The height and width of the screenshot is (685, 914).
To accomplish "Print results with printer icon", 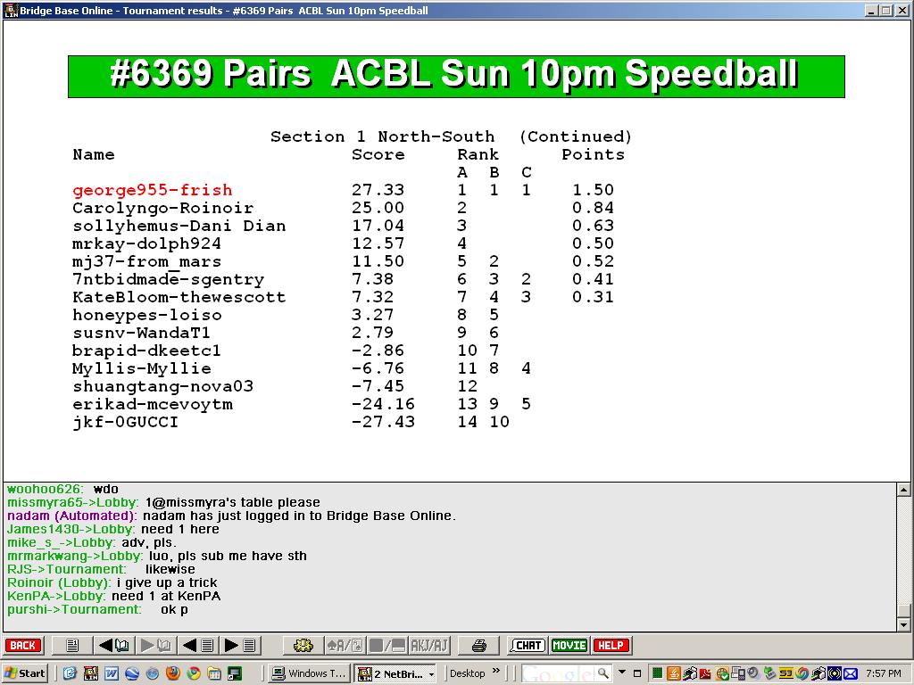I will click(479, 646).
